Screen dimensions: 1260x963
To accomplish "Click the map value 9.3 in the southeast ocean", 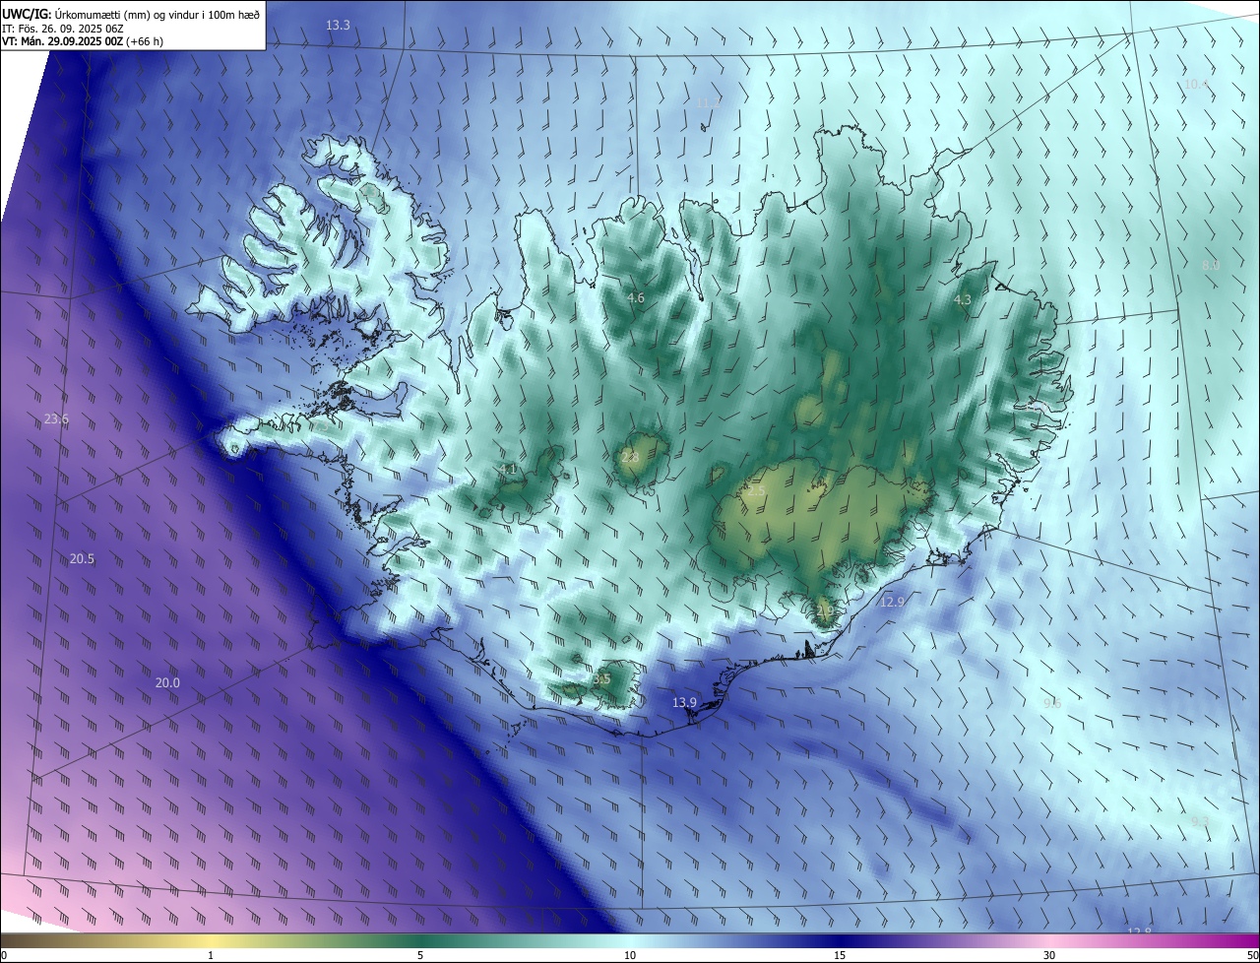I will coord(1200,821).
